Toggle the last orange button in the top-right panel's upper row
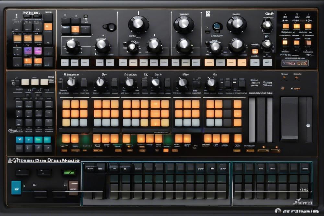 click(x=308, y=26)
